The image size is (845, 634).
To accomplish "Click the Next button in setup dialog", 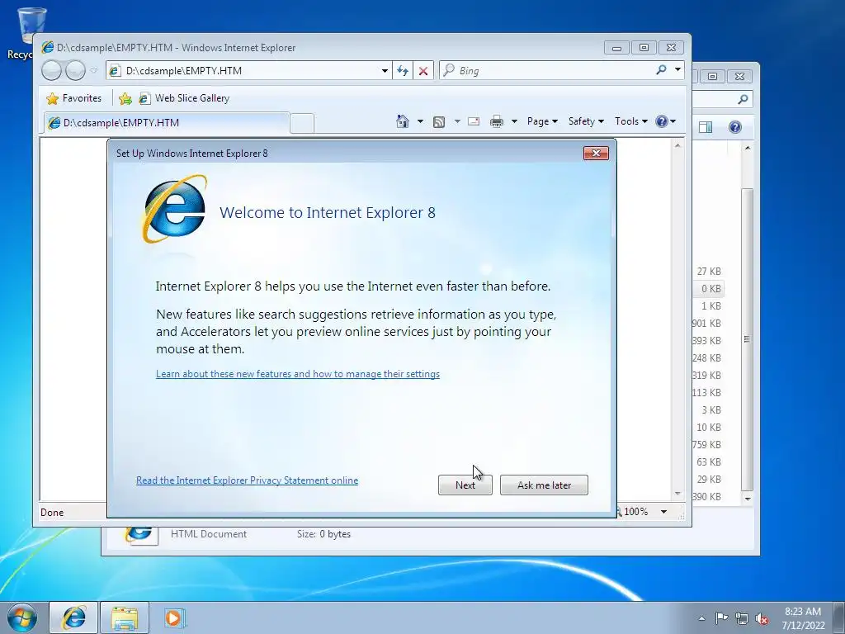I will tap(465, 485).
